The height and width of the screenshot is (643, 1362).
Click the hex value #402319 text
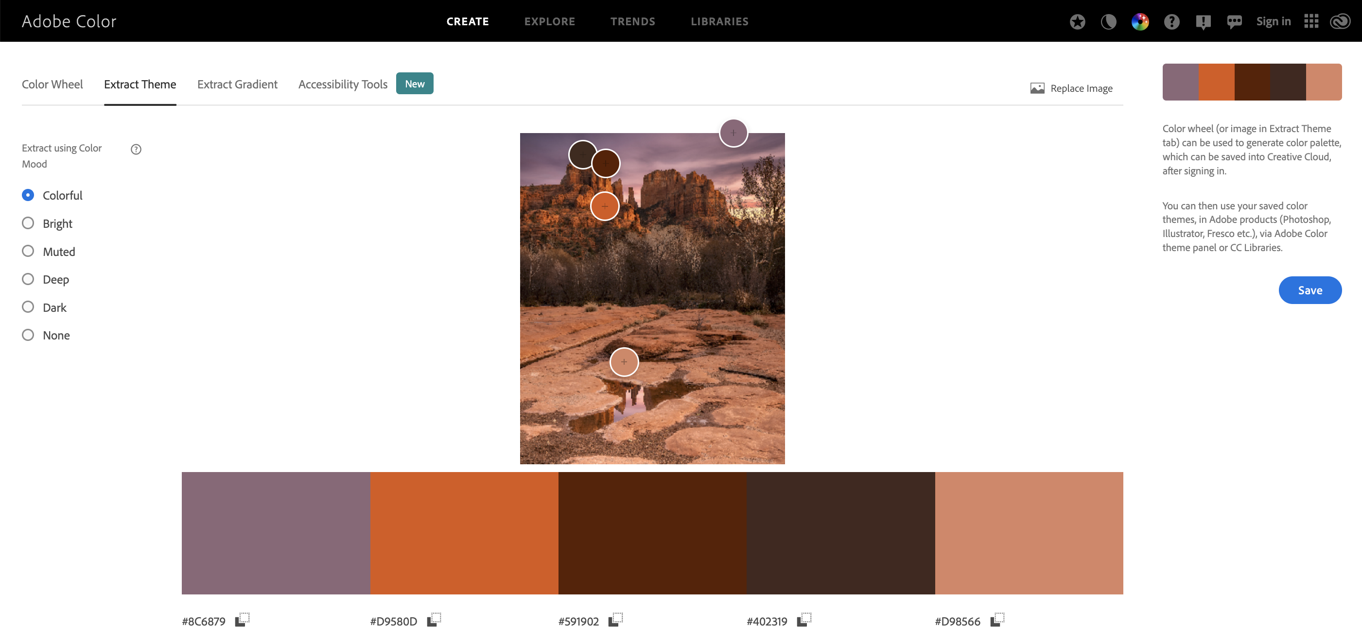[767, 621]
